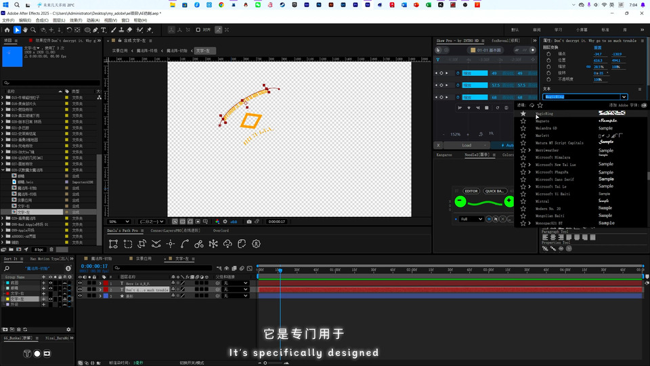The height and width of the screenshot is (366, 650).
Task: Click the green minus circle in Noodle2
Action: tap(460, 202)
